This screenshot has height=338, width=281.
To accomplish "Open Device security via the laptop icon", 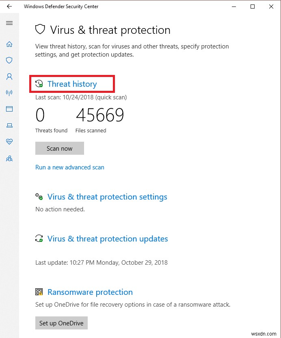I will click(9, 125).
